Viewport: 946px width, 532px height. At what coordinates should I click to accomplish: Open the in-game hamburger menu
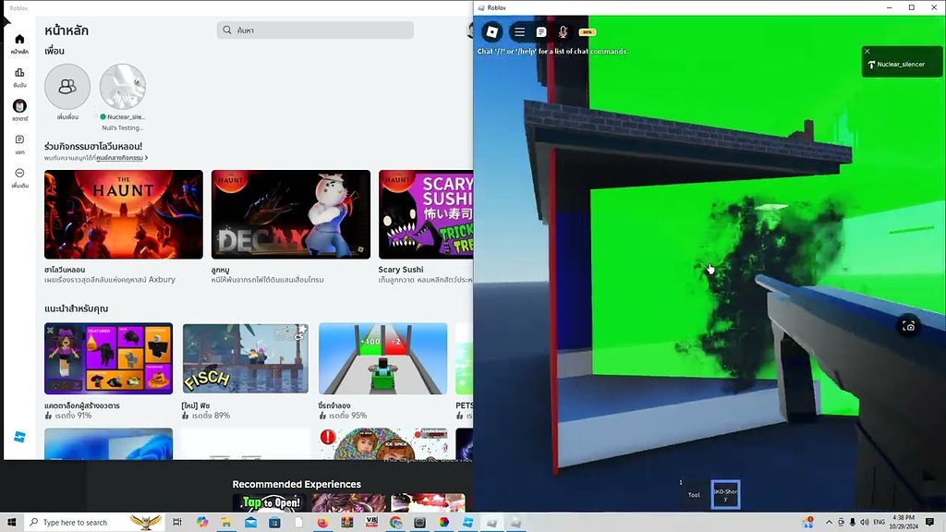(519, 31)
